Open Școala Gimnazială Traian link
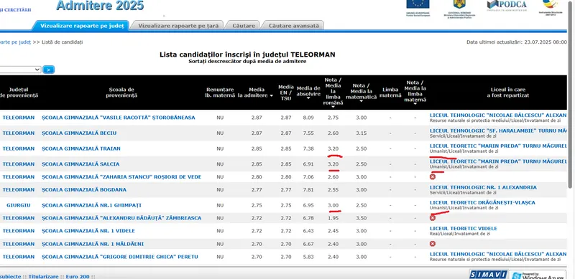This screenshot has width=575, height=279. (80, 148)
